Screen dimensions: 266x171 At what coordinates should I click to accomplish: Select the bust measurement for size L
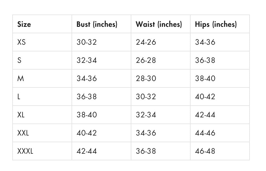click(x=87, y=97)
